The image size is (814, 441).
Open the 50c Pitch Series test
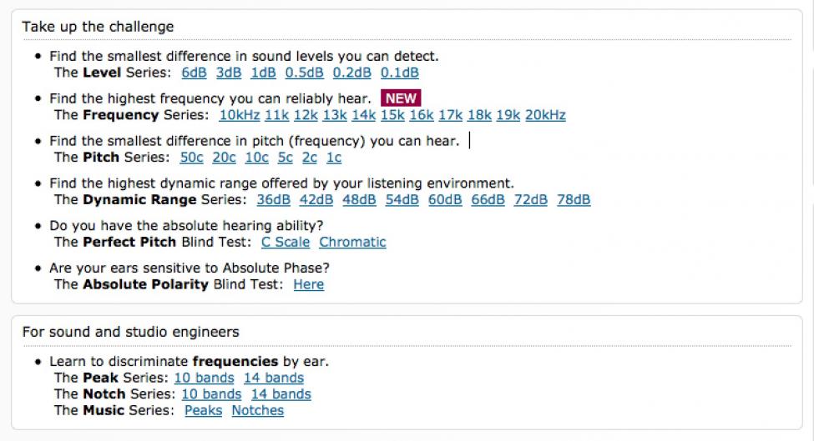(191, 158)
